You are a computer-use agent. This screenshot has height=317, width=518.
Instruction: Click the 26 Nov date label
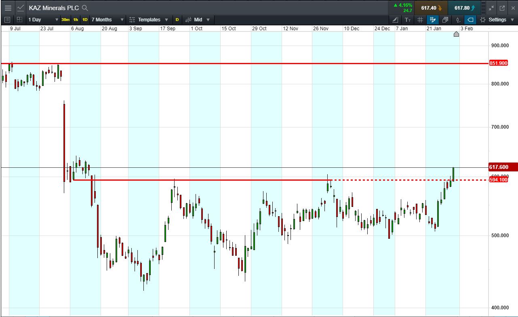coord(321,29)
